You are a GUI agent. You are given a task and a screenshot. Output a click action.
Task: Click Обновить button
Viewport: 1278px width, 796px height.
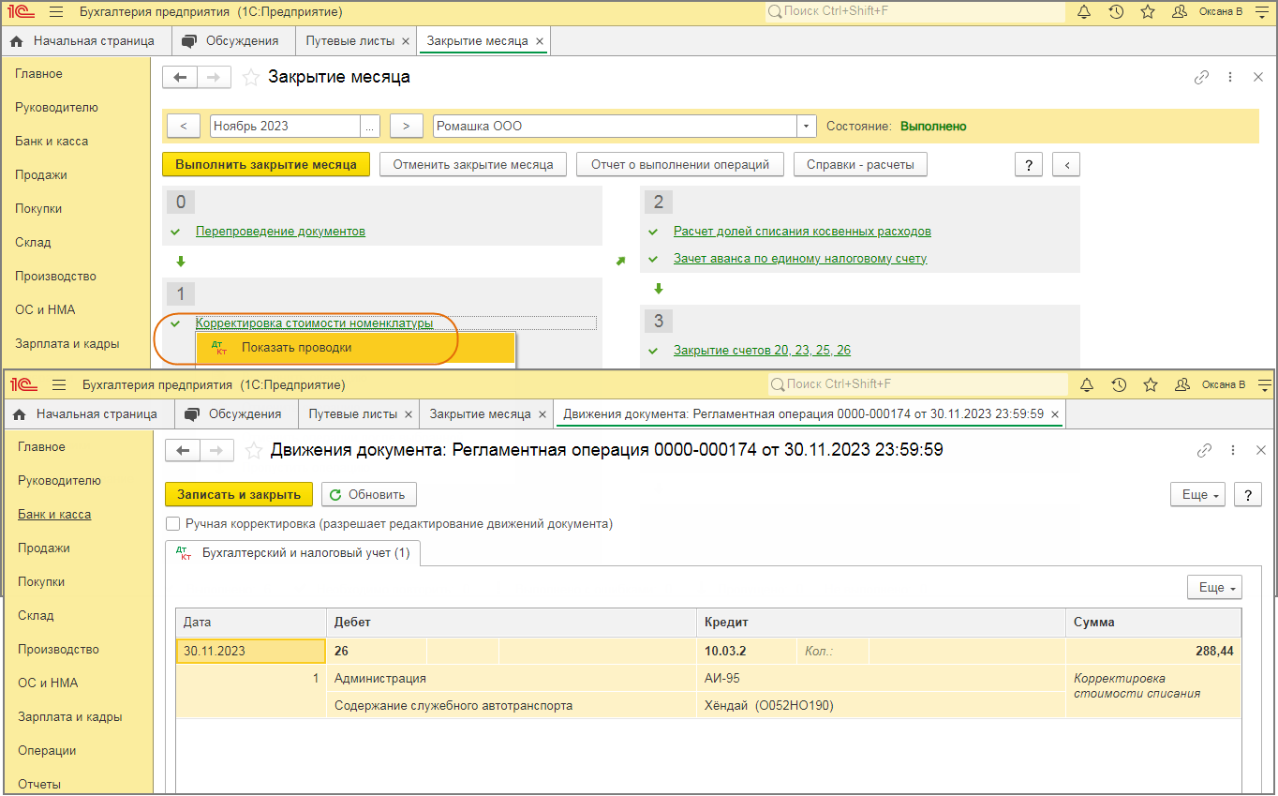(368, 494)
